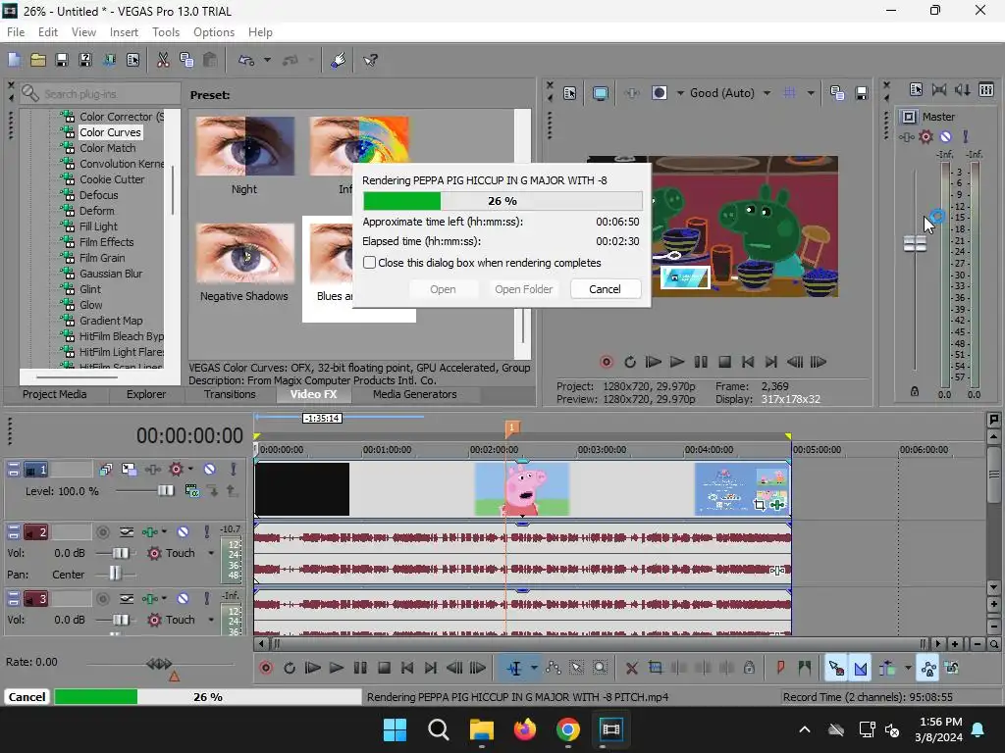Switch to the Media Generators tab

coord(415,394)
